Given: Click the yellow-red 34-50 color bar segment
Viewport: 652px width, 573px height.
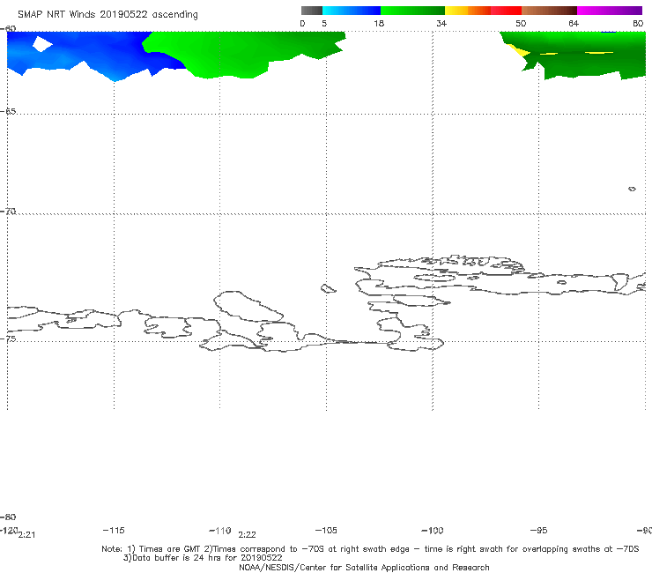Looking at the screenshot, I should coord(483,11).
